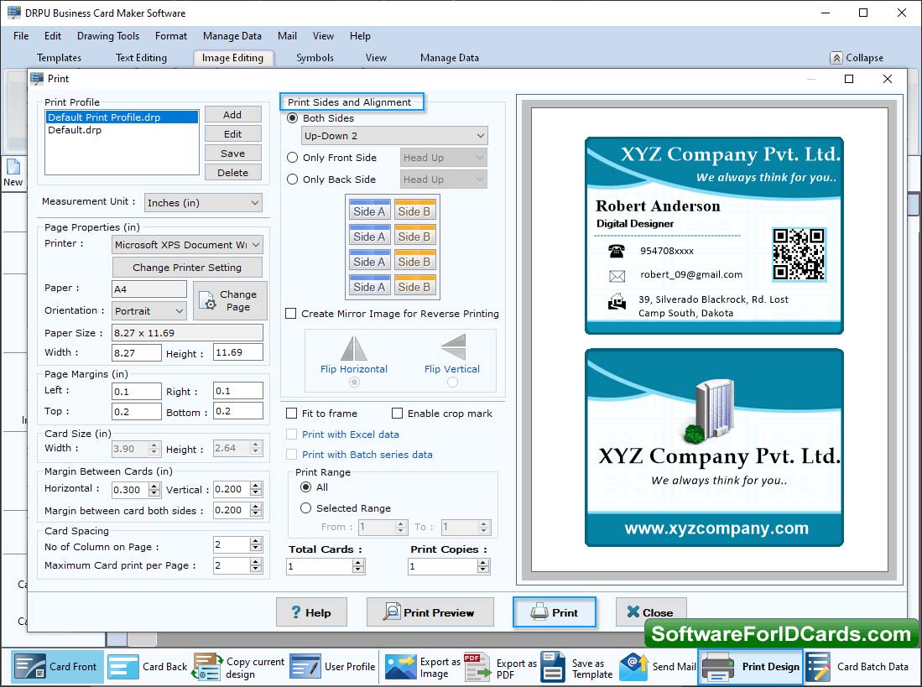Open the Drawing Tools menu
The height and width of the screenshot is (687, 922).
pos(108,36)
